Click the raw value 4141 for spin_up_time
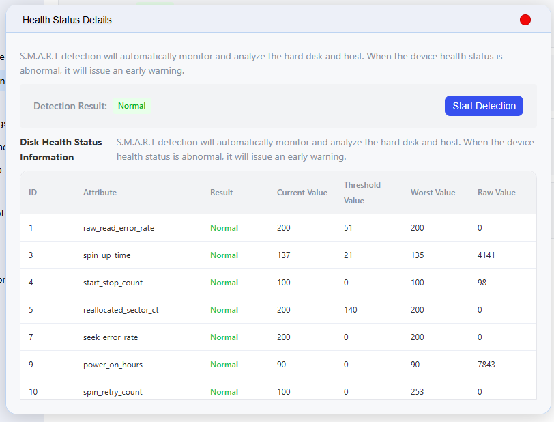Screen dimensions: 554x422 (x=486, y=255)
